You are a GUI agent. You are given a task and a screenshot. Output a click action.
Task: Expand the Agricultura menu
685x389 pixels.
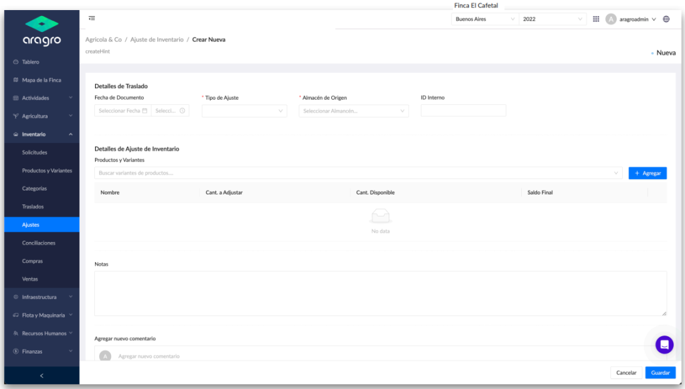[42, 116]
